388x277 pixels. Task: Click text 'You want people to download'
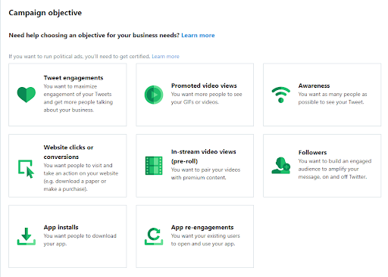[80, 236]
